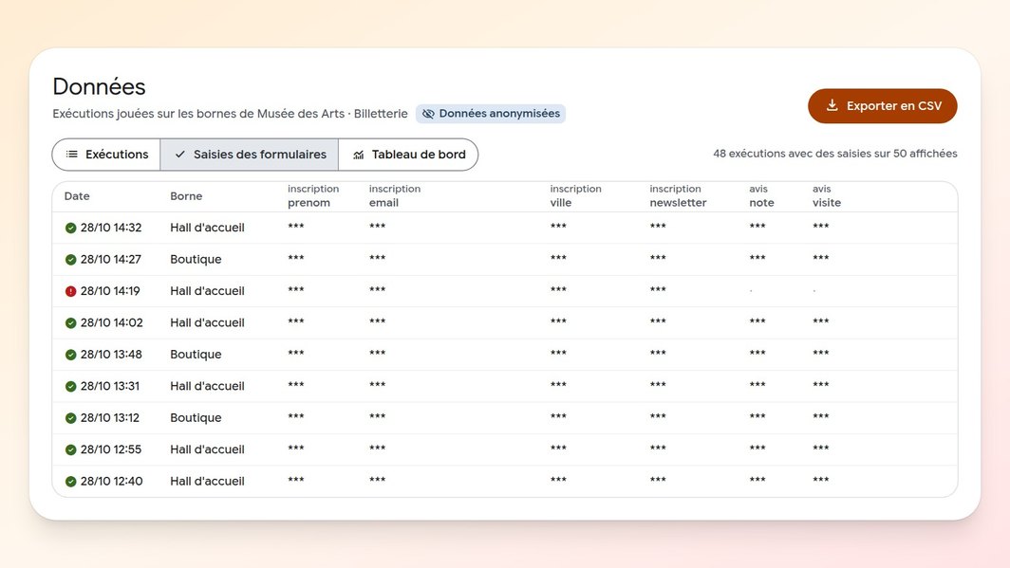
Task: Select the 28/10 12:40 date cell
Action: click(x=111, y=481)
